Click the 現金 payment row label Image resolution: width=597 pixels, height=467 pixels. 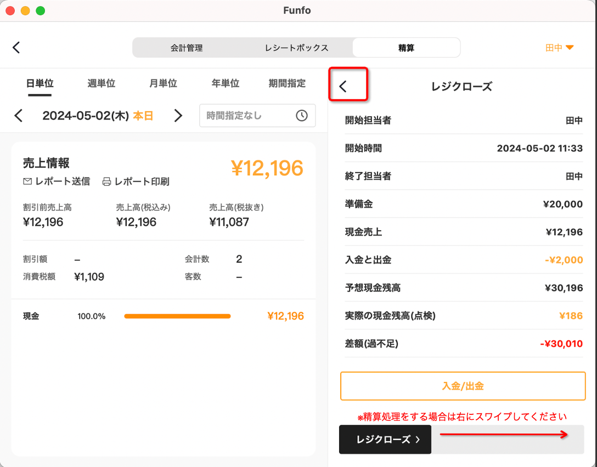[x=31, y=316]
